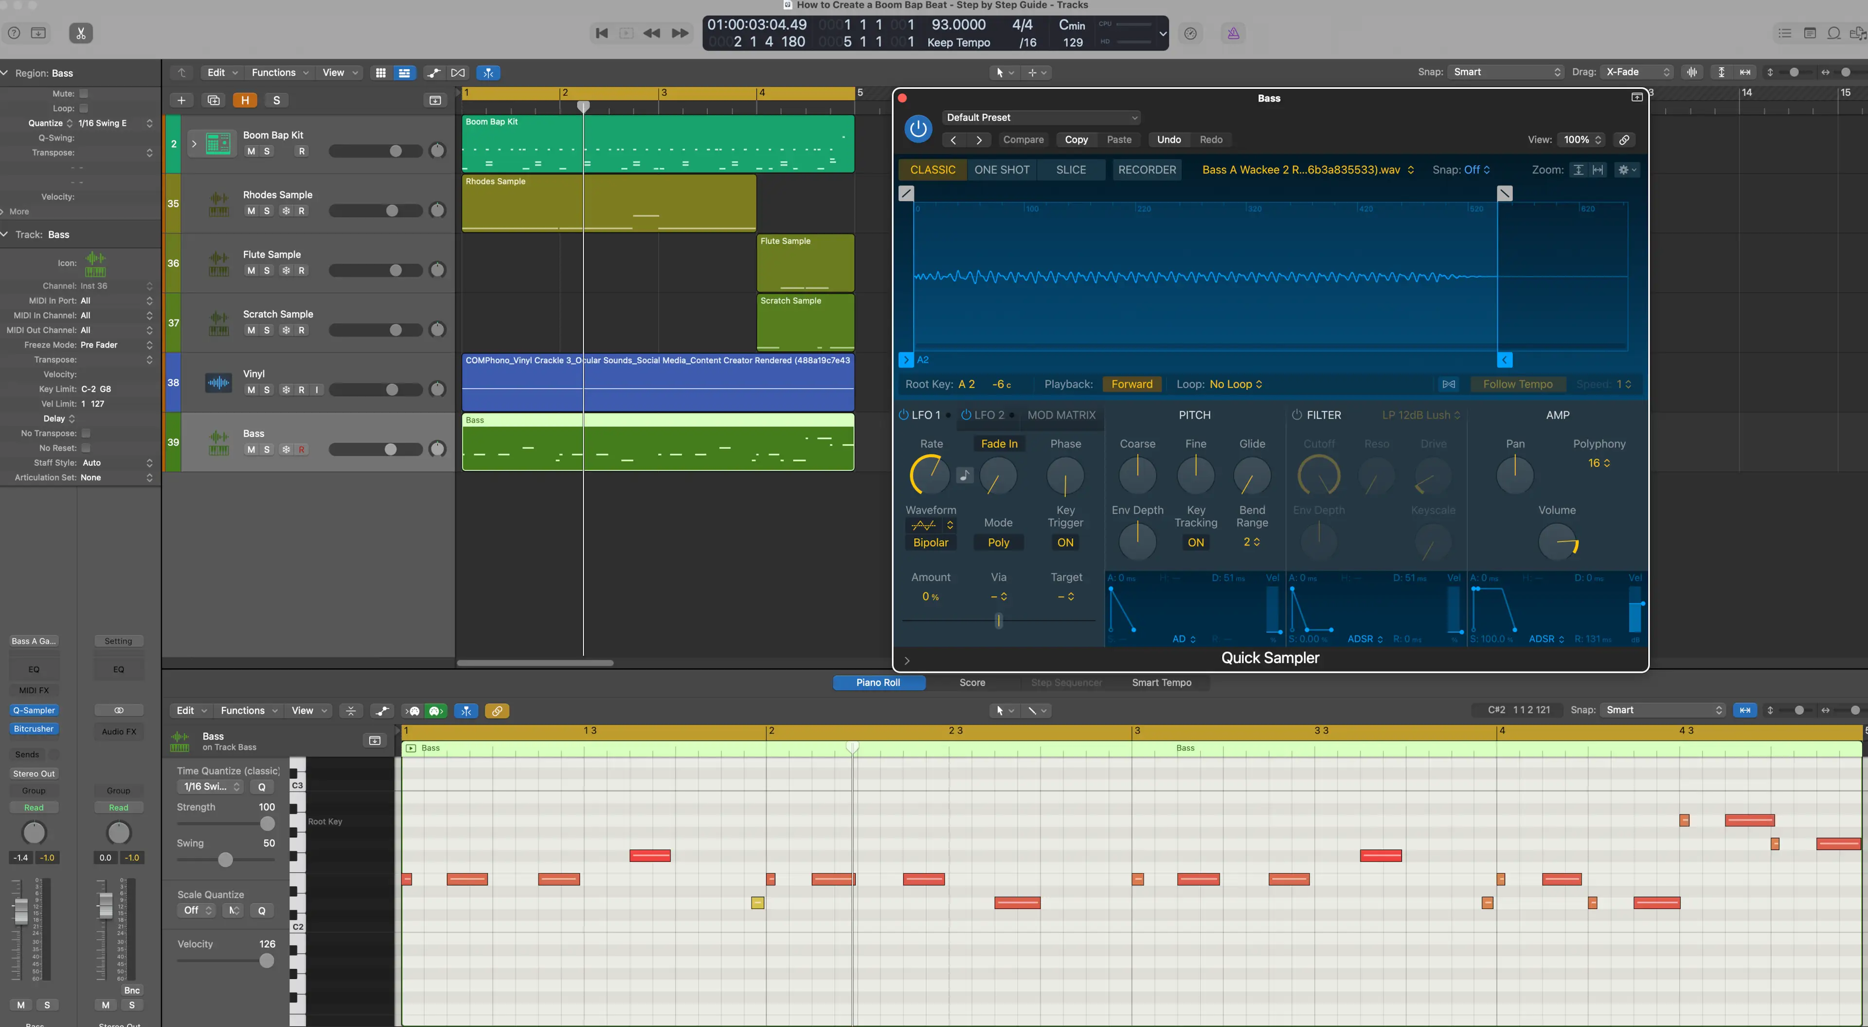
Task: Toggle the Hide tracks H button
Action: click(x=244, y=101)
